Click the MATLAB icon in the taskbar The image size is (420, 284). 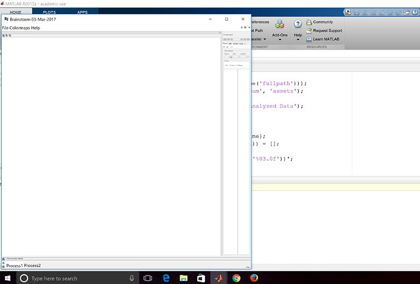[218, 278]
